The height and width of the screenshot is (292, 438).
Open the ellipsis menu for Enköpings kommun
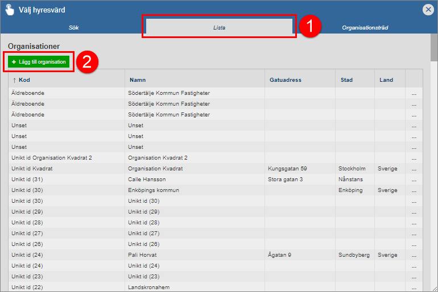click(414, 191)
